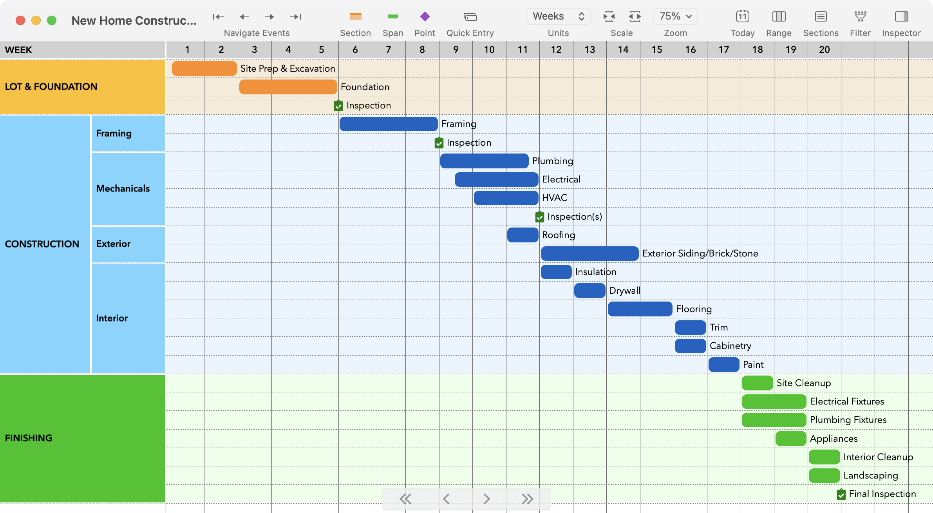The image size is (933, 513).
Task: Select the Trim span bar
Action: 690,327
